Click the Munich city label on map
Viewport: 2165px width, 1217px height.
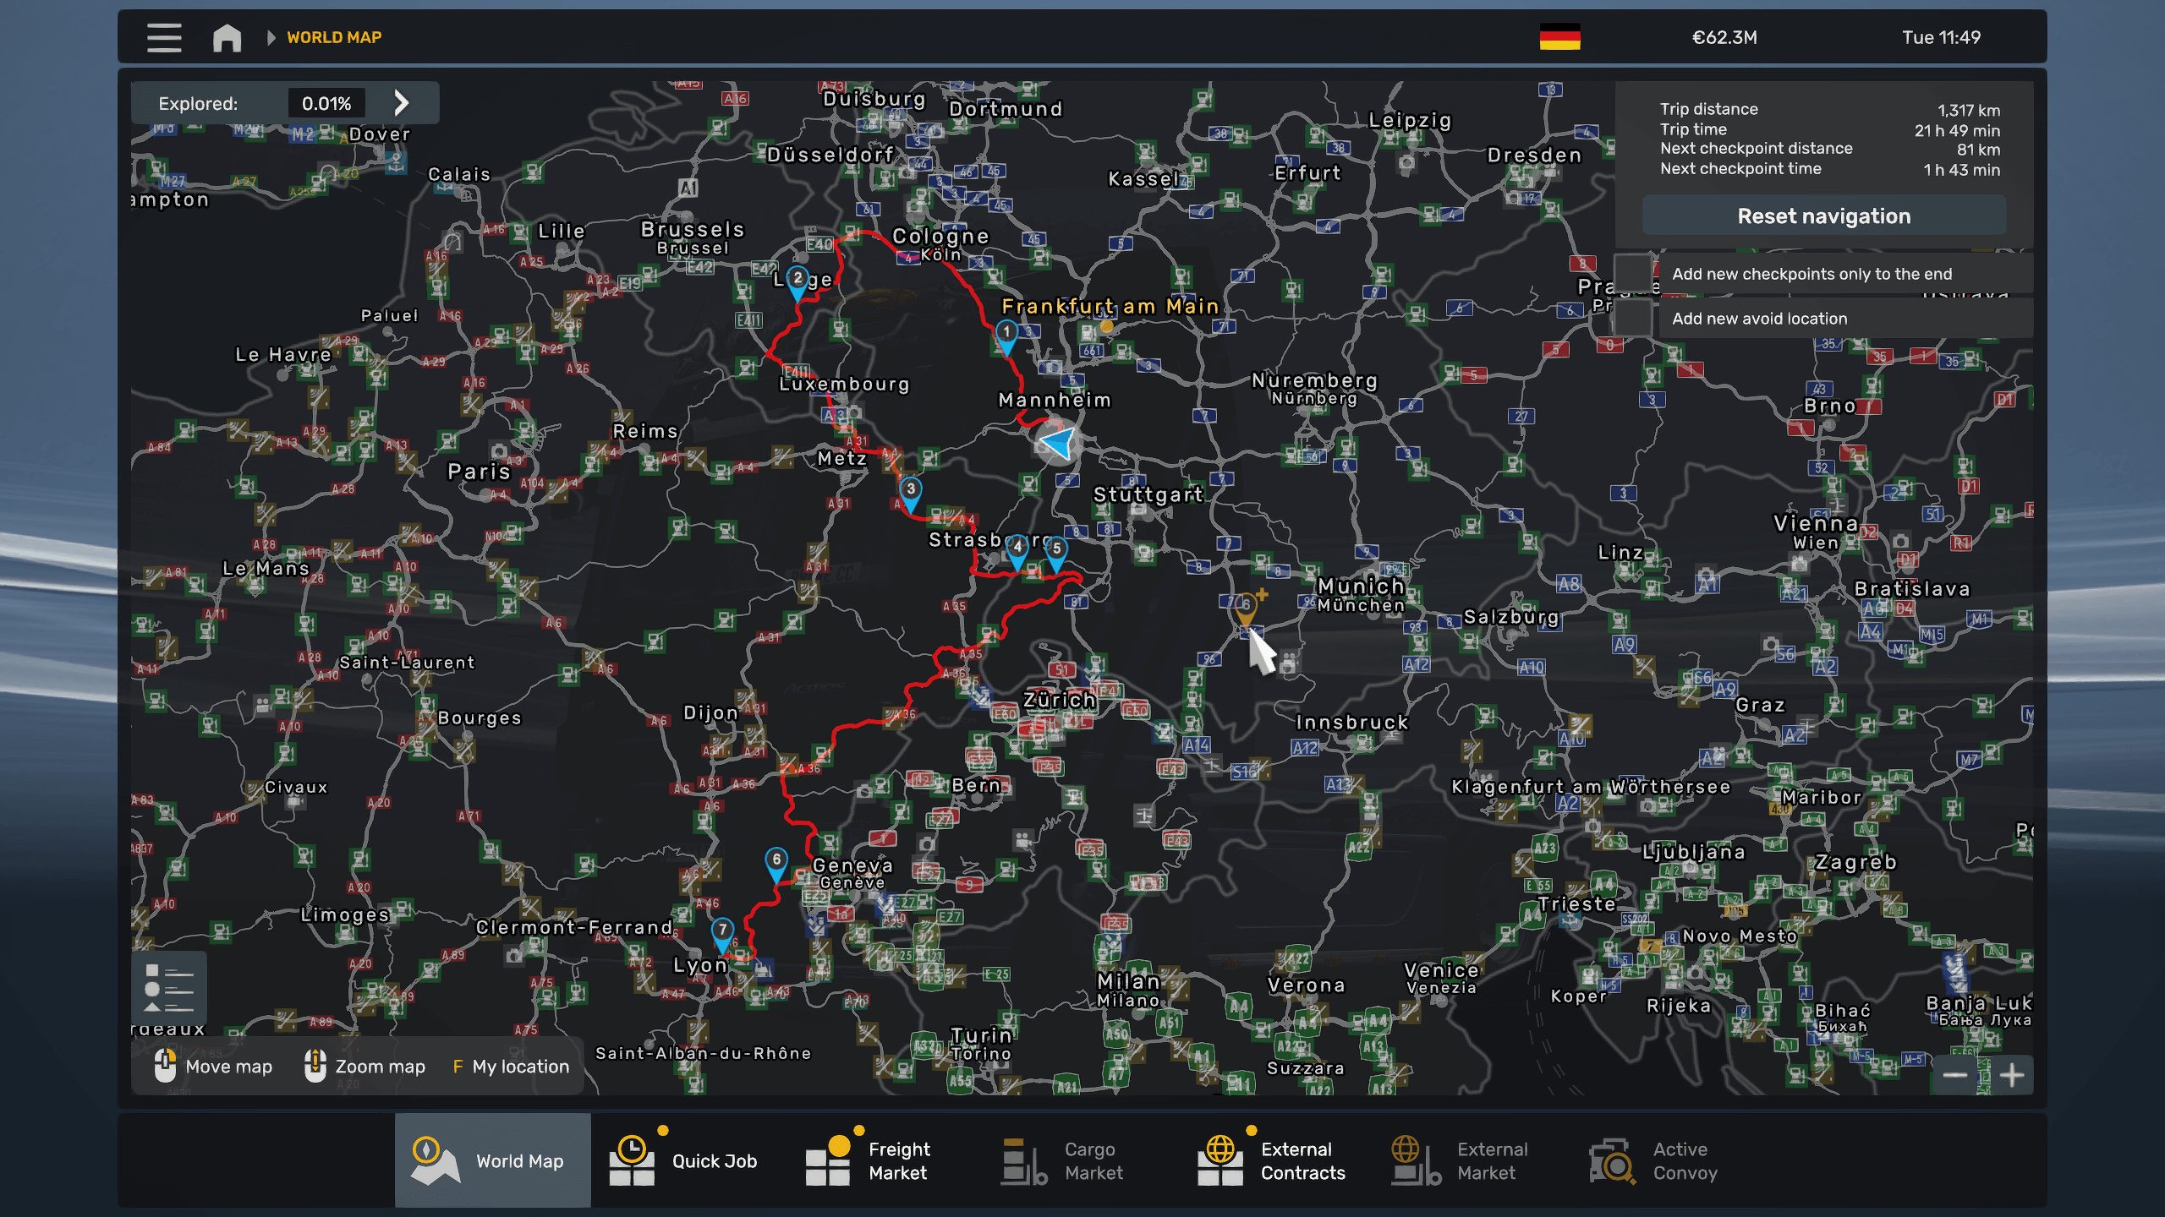coord(1360,587)
